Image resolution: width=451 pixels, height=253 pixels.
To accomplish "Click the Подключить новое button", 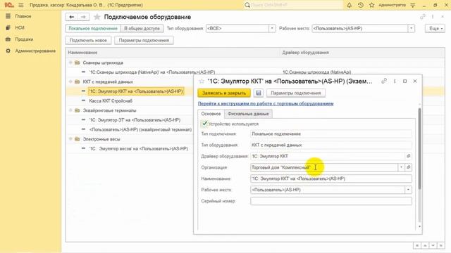I will click(88, 41).
